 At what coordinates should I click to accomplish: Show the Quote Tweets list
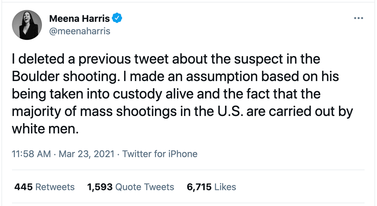(x=145, y=187)
